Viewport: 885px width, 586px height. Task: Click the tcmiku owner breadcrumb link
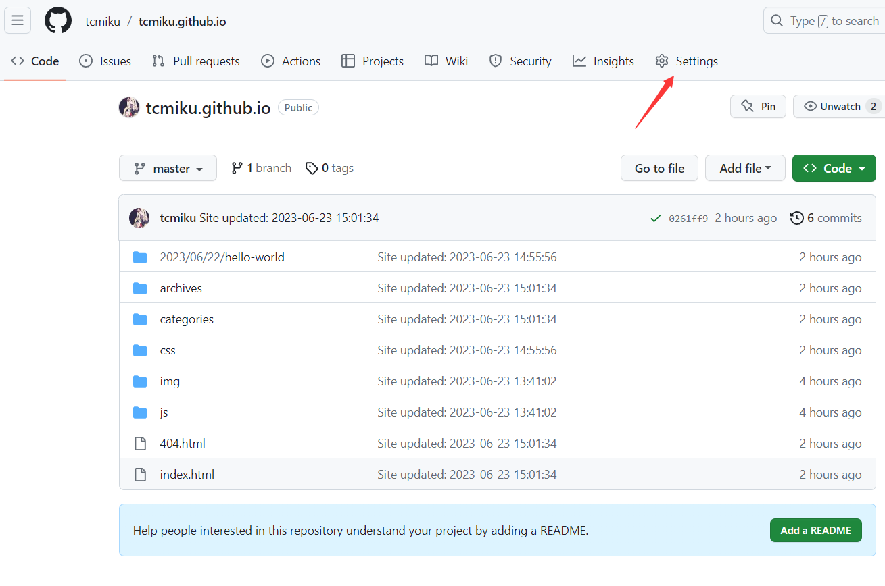coord(103,22)
